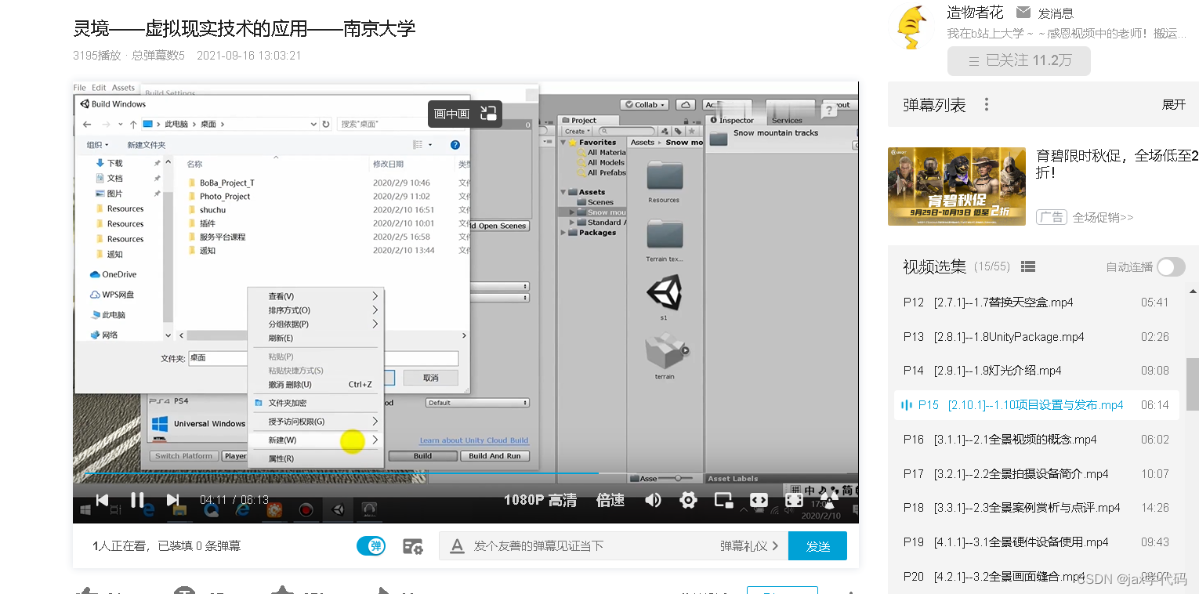Click 取消 button in Build Windows dialog
The width and height of the screenshot is (1199, 594).
click(430, 378)
